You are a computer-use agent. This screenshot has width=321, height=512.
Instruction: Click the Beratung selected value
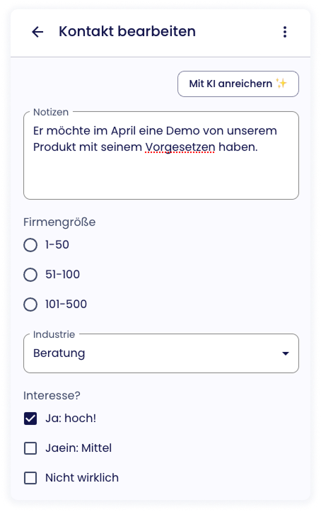pos(59,353)
